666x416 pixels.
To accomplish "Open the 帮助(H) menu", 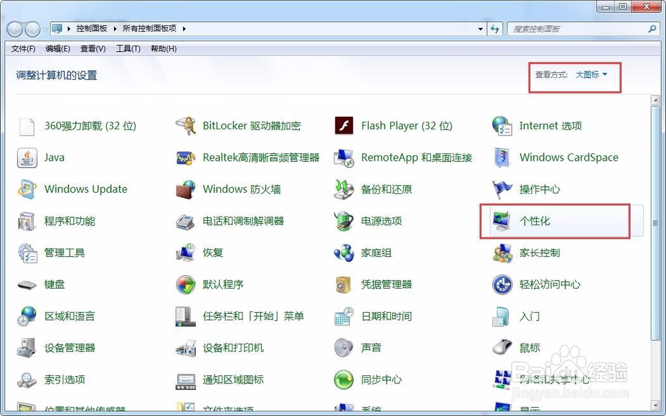I will pyautogui.click(x=164, y=49).
